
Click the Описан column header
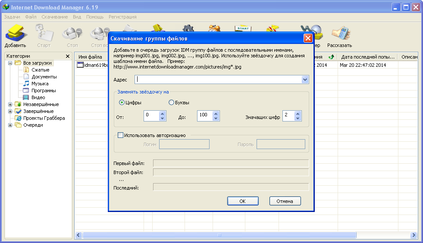[408, 57]
